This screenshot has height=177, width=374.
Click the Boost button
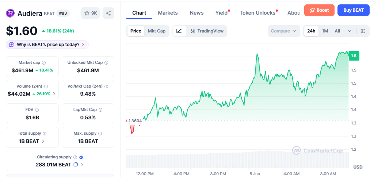coord(319,10)
